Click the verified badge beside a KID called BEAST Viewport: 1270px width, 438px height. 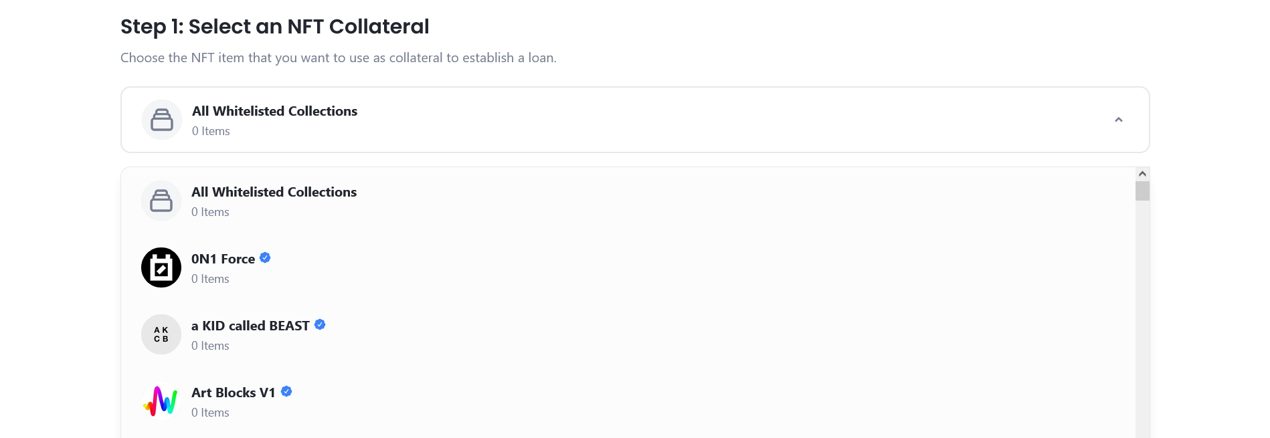click(x=320, y=324)
